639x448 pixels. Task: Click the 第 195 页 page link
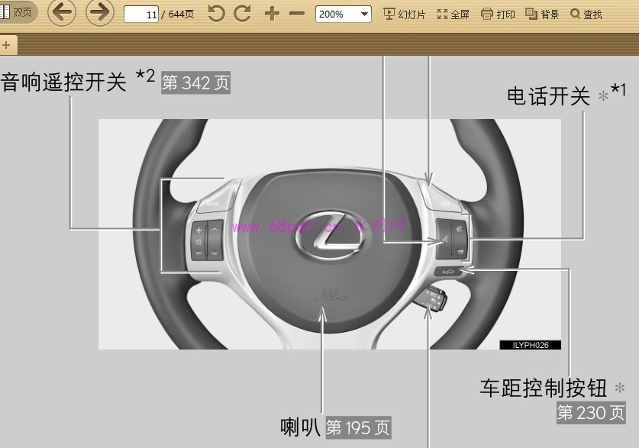tap(358, 427)
